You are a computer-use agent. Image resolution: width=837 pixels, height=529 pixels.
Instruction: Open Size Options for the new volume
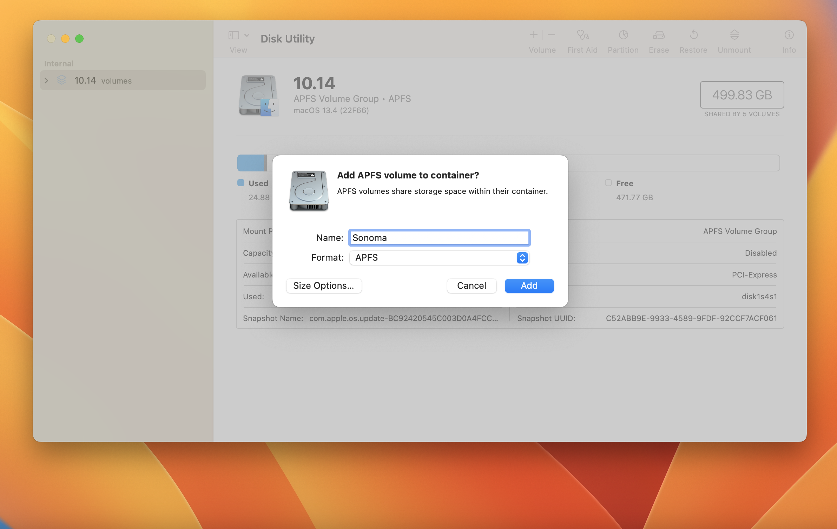(x=323, y=286)
